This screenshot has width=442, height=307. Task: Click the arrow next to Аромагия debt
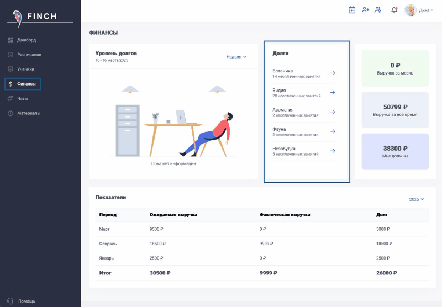(333, 112)
